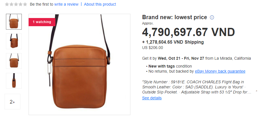Open the write a review link
Viewport: 265px width, 123px height.
66,4
